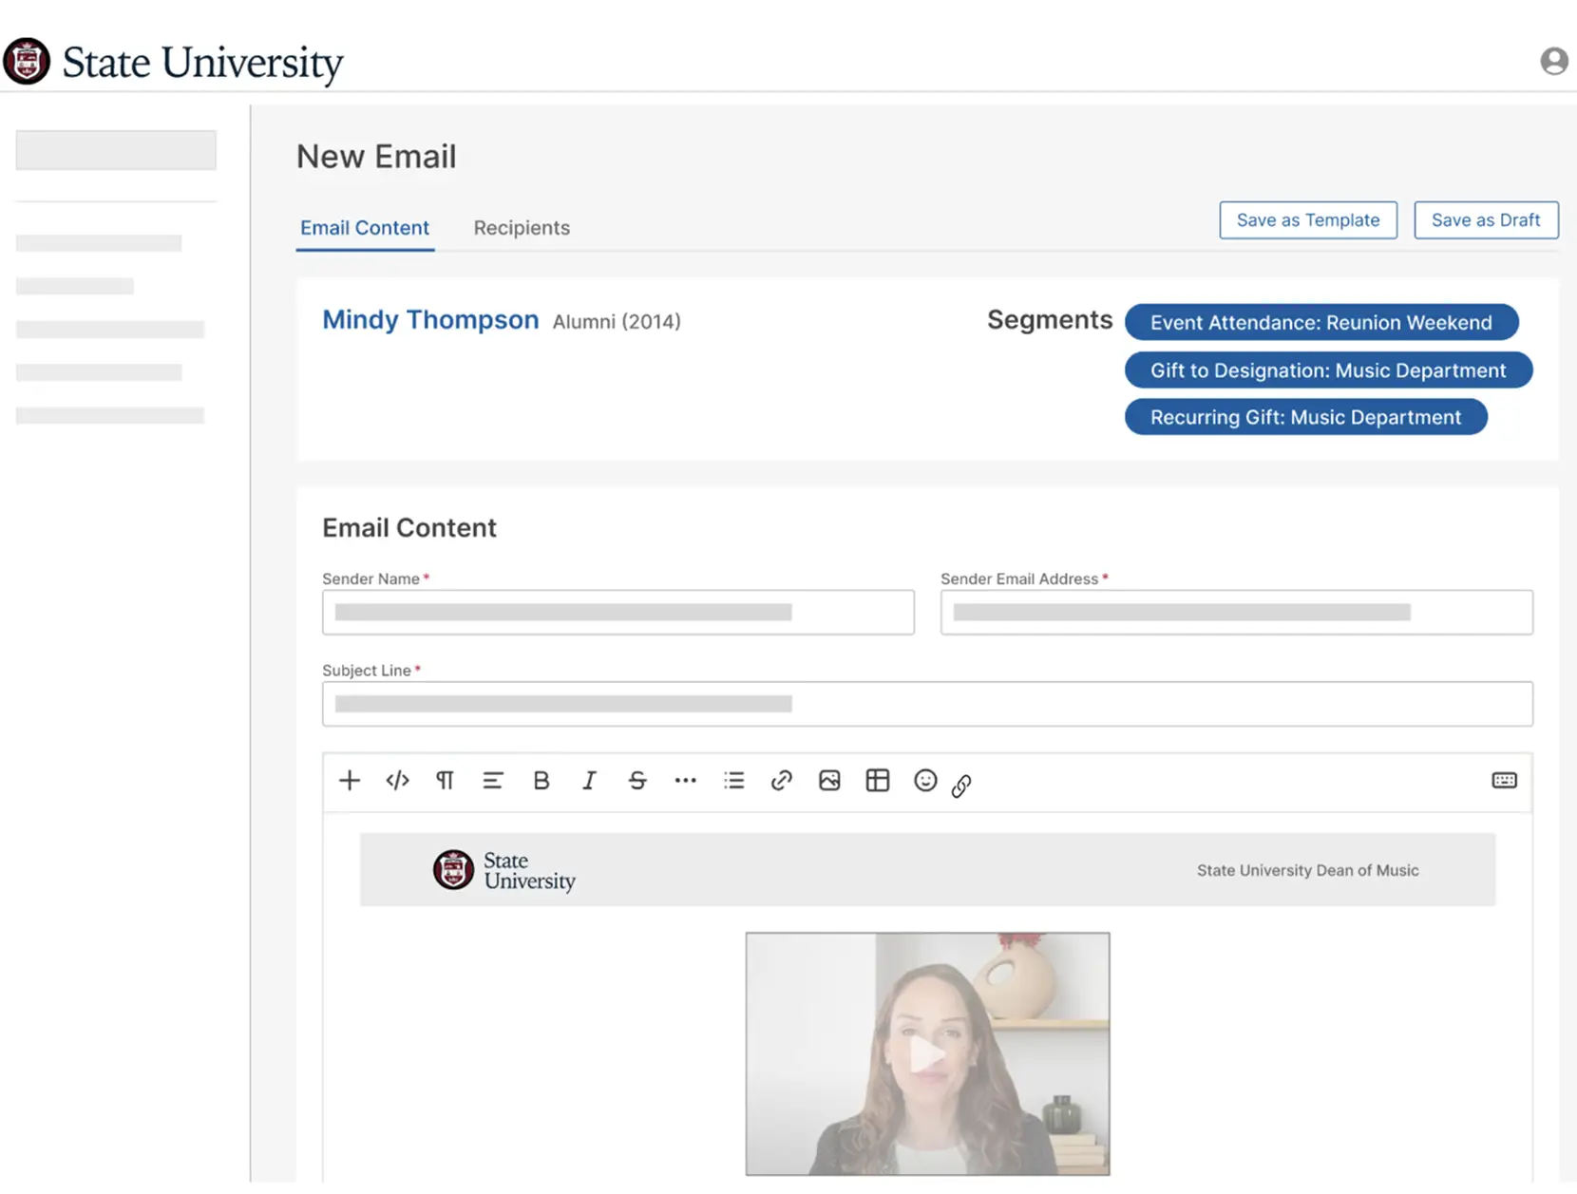Open the keyboard shortcuts icon on toolbar right
Image resolution: width=1577 pixels, height=1194 pixels.
coord(1504,781)
